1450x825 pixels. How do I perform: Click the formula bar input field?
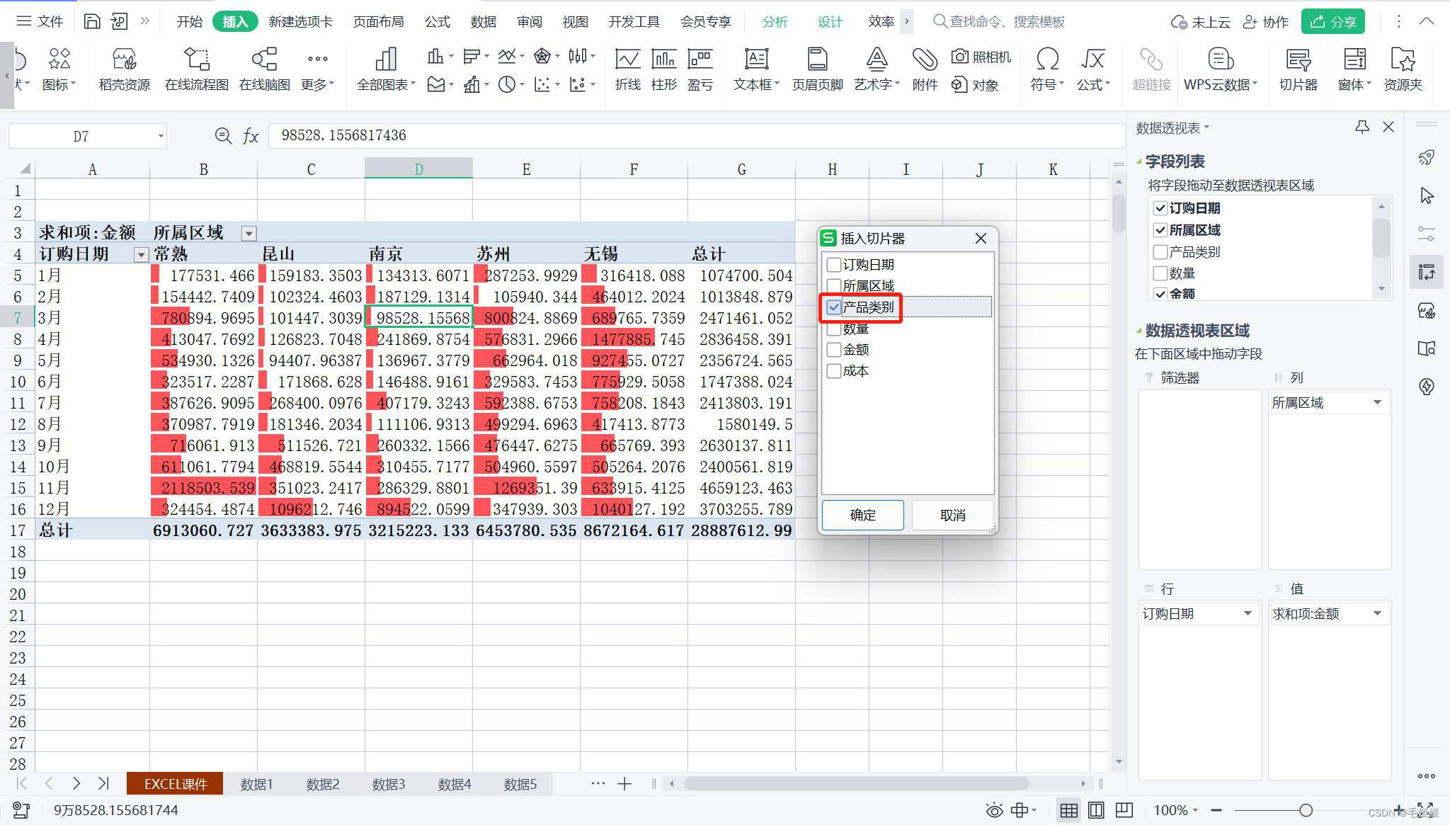(694, 135)
